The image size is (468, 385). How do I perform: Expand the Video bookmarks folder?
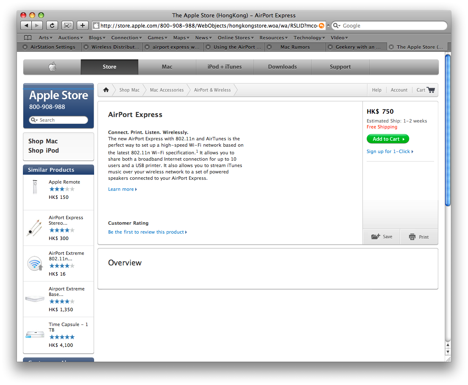[x=340, y=38]
